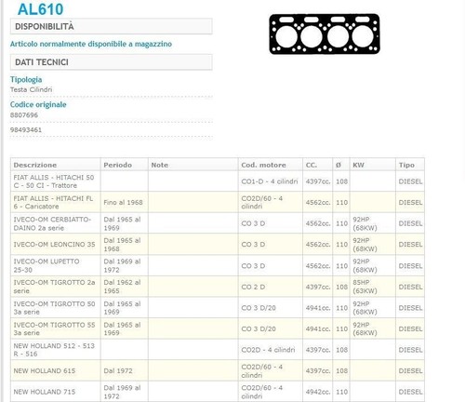Click the Descrizione column header
This screenshot has width=465, height=402.
click(35, 165)
